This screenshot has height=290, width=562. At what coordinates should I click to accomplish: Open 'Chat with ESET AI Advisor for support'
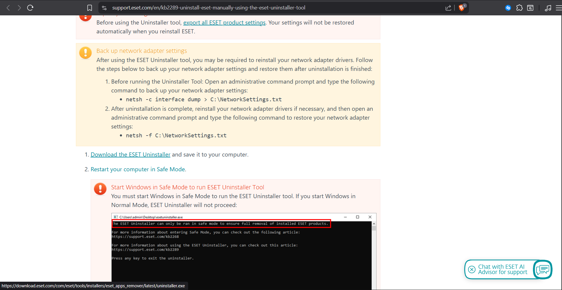pyautogui.click(x=503, y=269)
